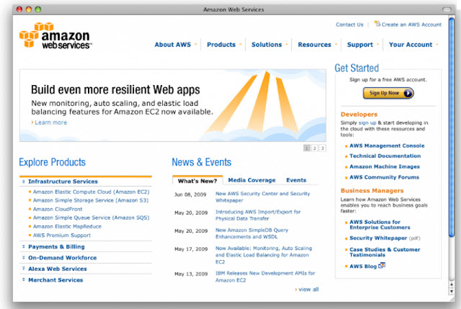The width and height of the screenshot is (461, 309).
Task: Open Amazon Simple Queue Service (Amazon SQS)
Action: [x=91, y=218]
